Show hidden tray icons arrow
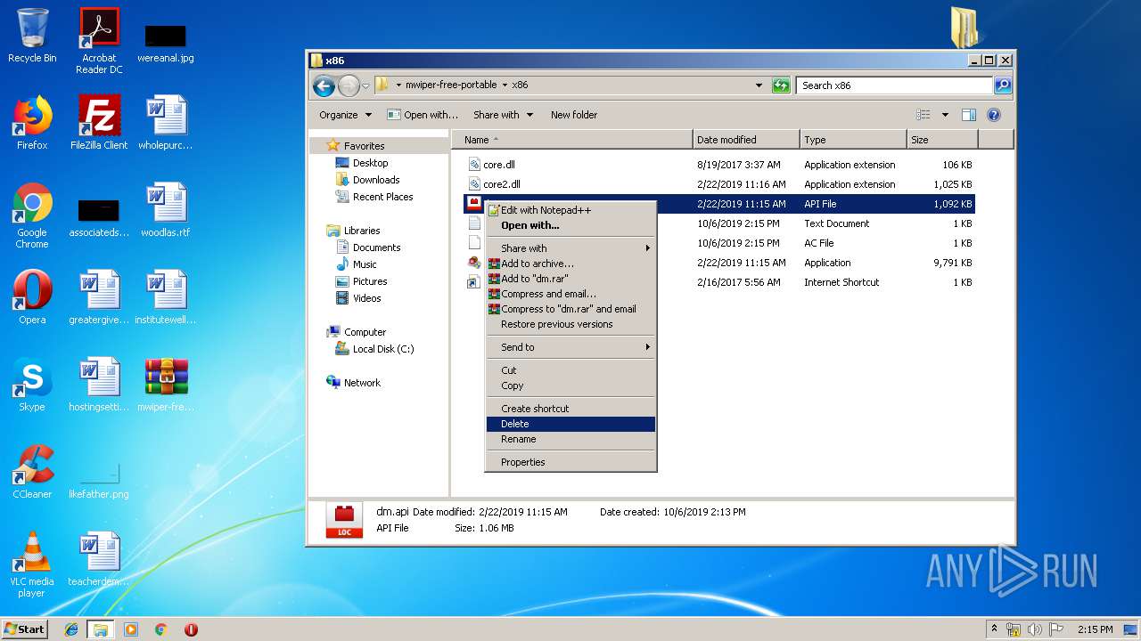 (994, 629)
